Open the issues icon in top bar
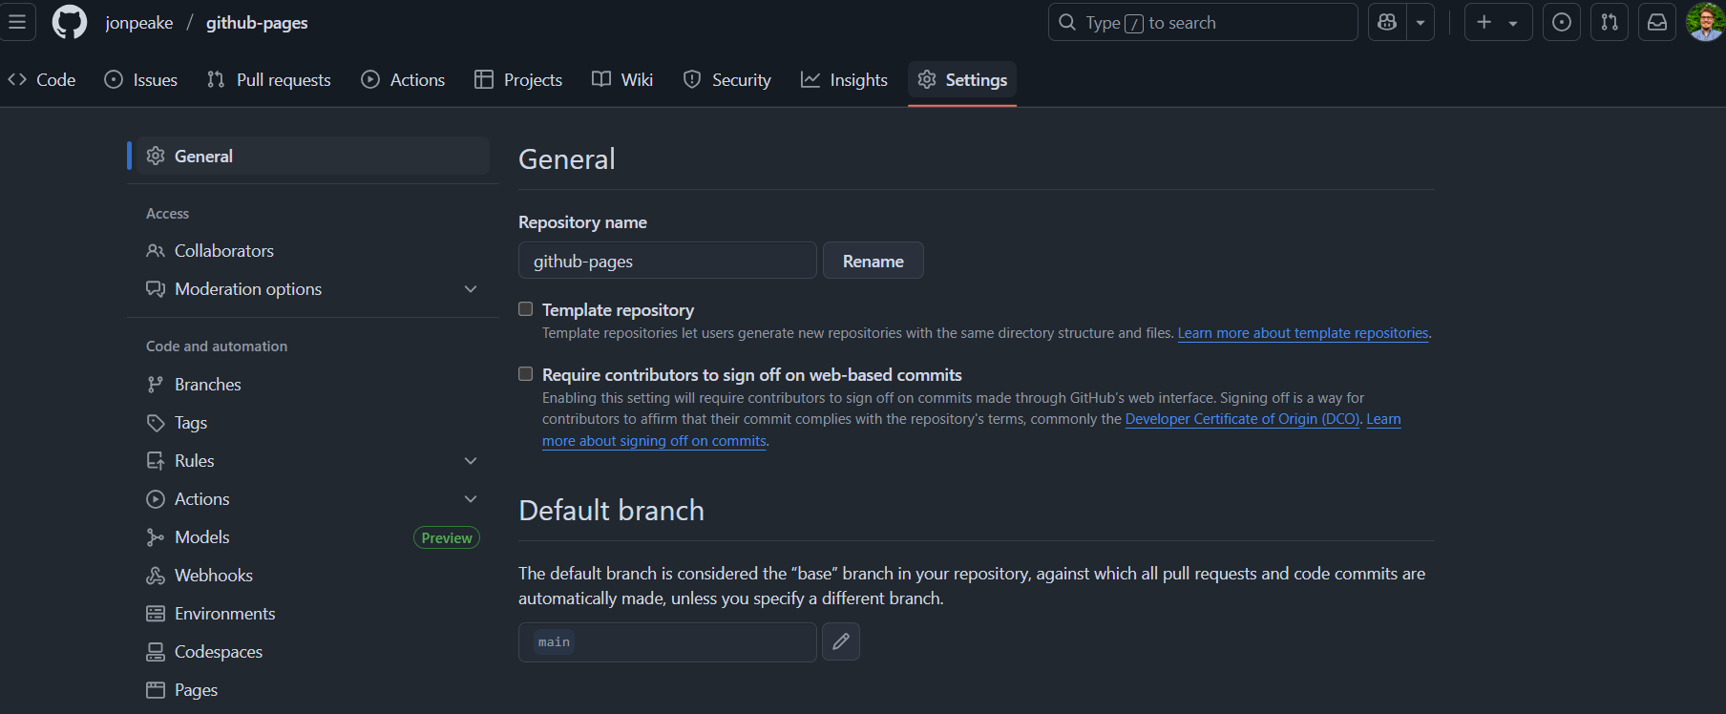This screenshot has height=714, width=1726. pos(1562,22)
